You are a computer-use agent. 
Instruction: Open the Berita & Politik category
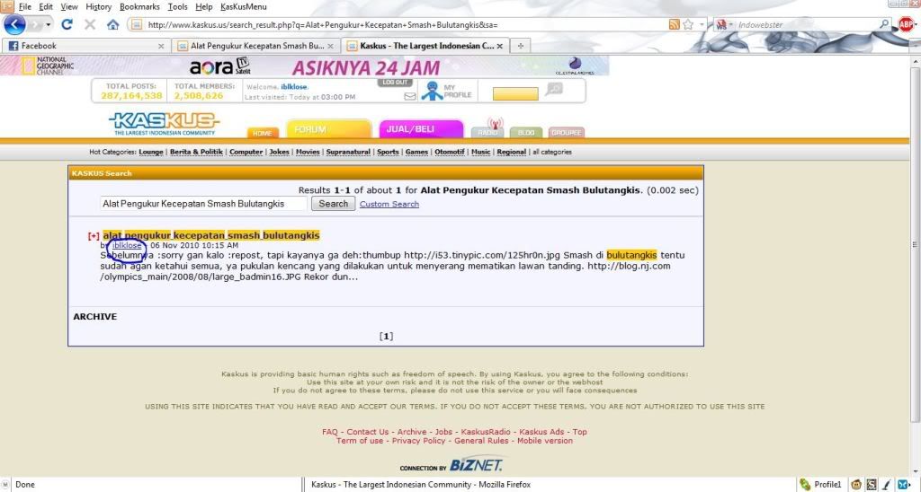(x=196, y=152)
